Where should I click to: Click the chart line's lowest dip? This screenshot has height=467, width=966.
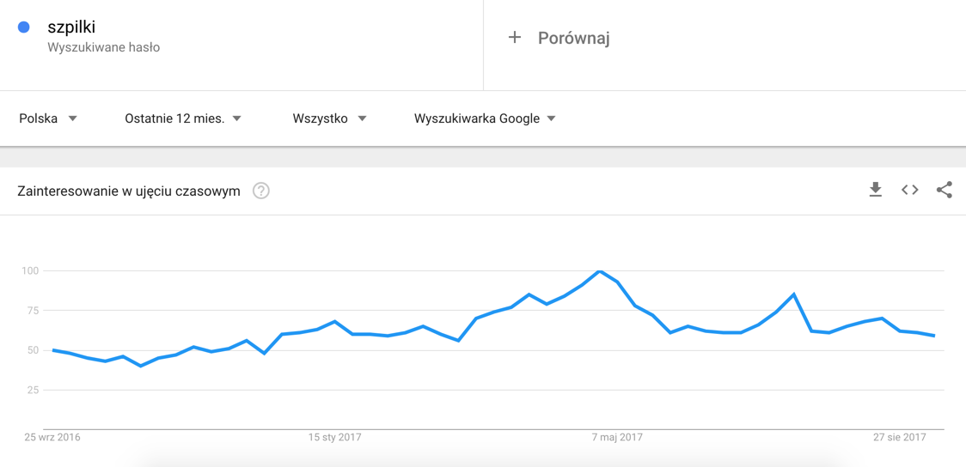tap(141, 366)
